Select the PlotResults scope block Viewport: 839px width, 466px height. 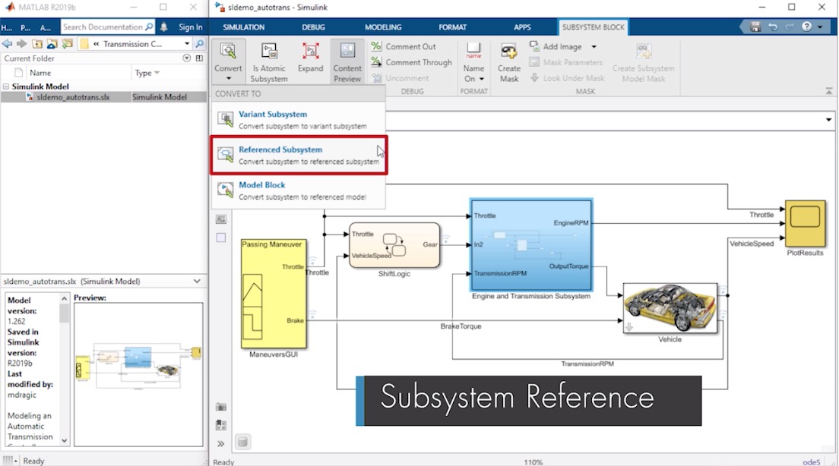[x=805, y=223]
